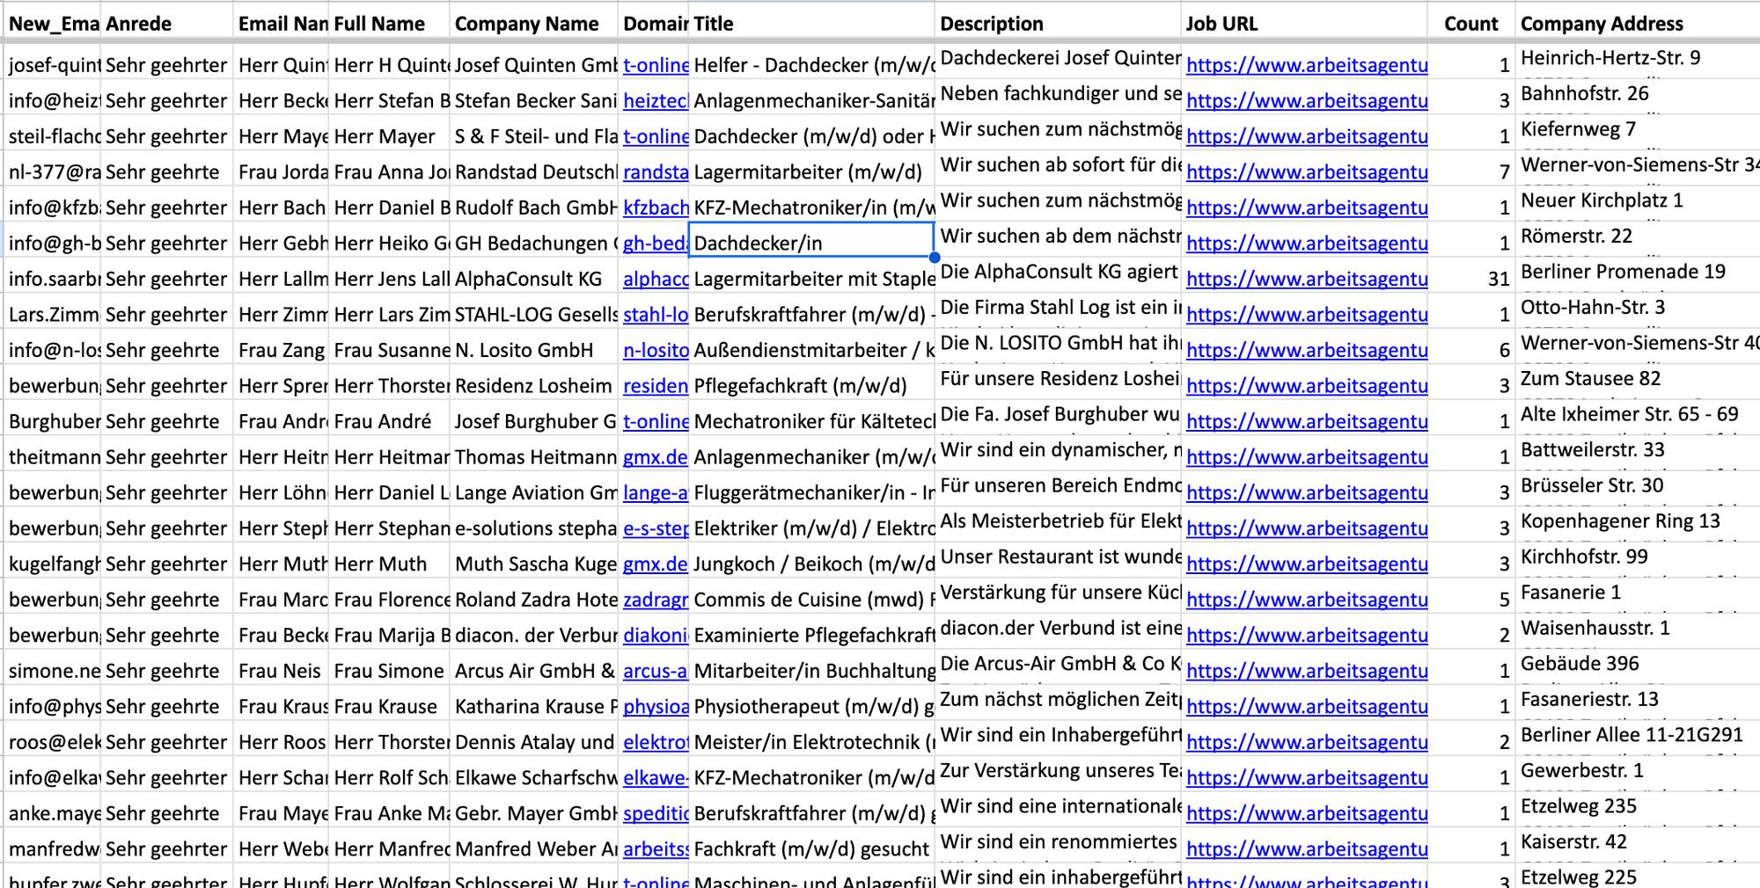This screenshot has height=888, width=1760.
Task: Open the stahl-lo link for STAHL-LOG
Action: 649,314
